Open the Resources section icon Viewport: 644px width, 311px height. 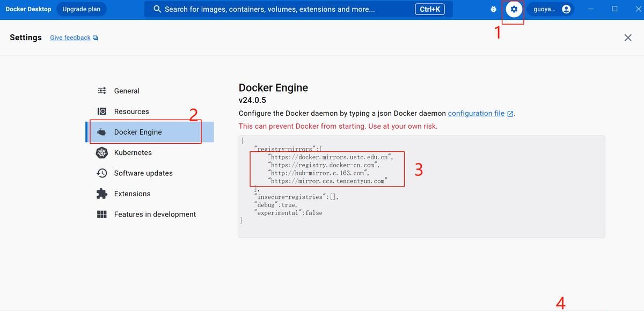103,112
